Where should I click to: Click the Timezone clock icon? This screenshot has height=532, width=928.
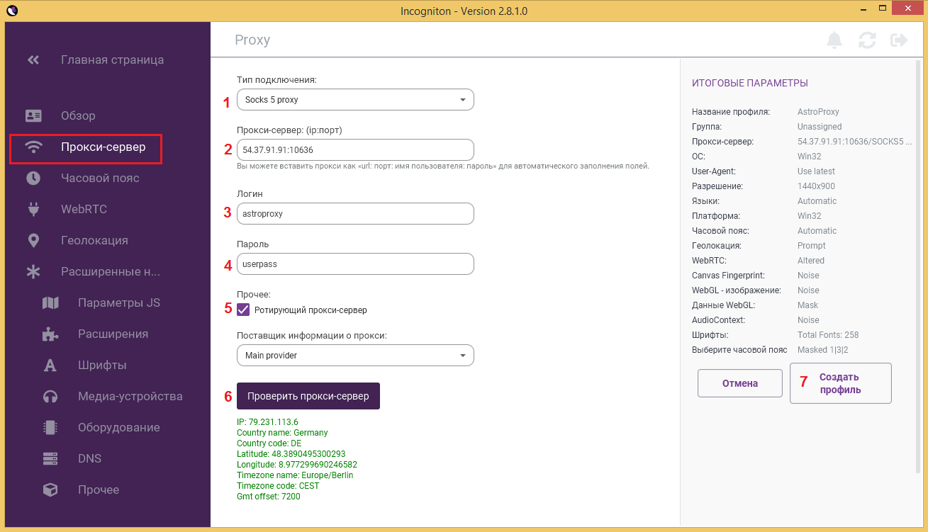click(33, 178)
